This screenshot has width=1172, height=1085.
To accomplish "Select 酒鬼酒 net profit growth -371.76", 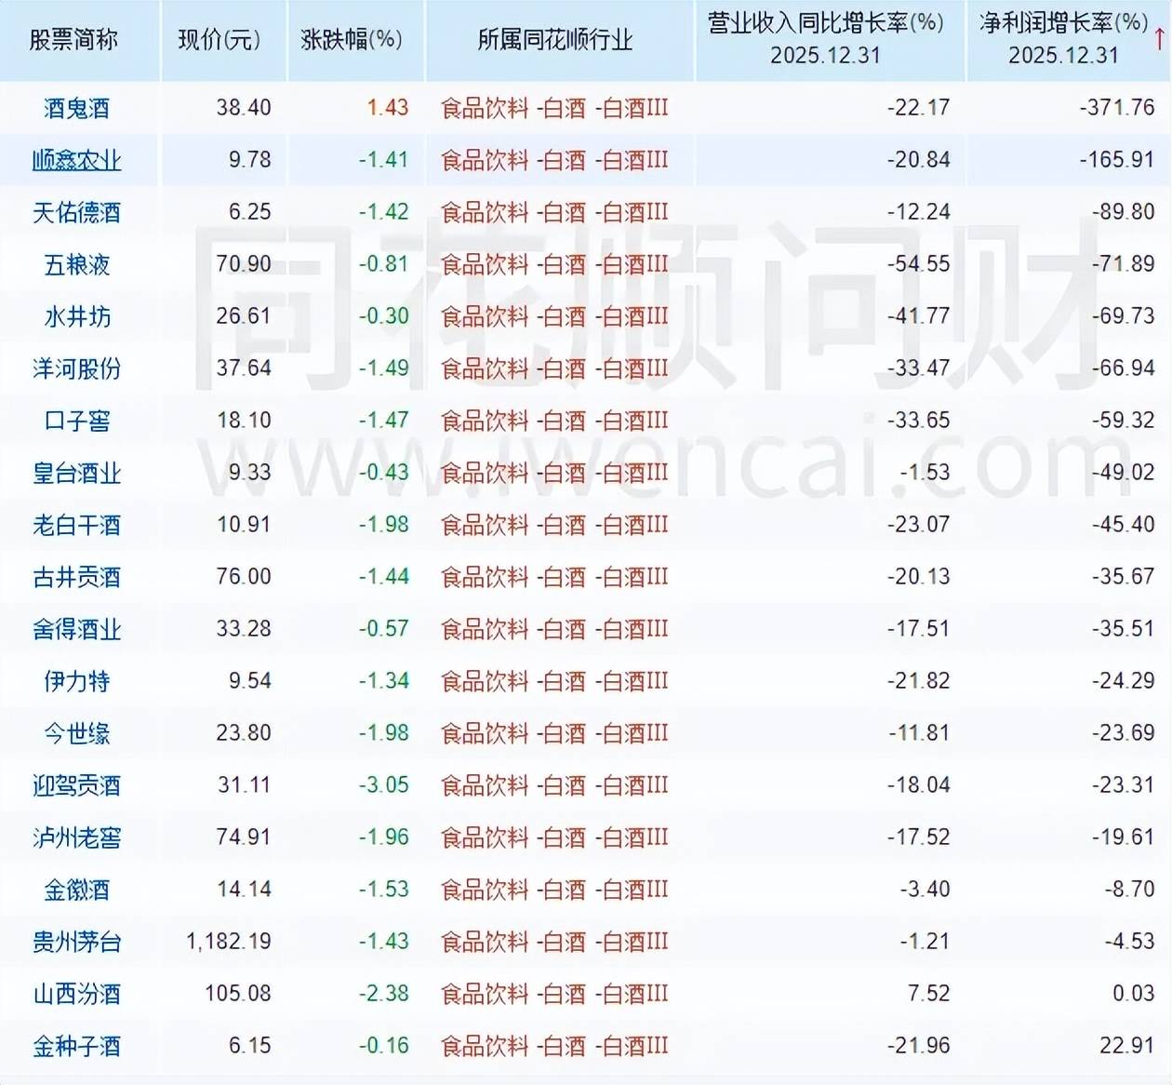I will [1117, 108].
